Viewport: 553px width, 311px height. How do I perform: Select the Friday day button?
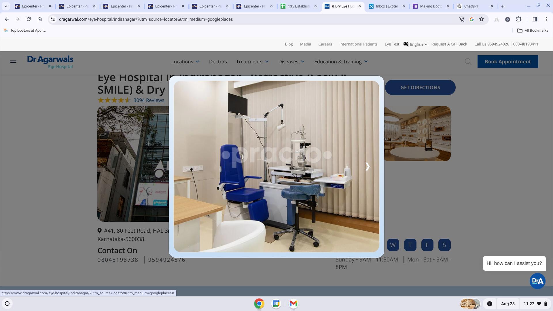427,245
